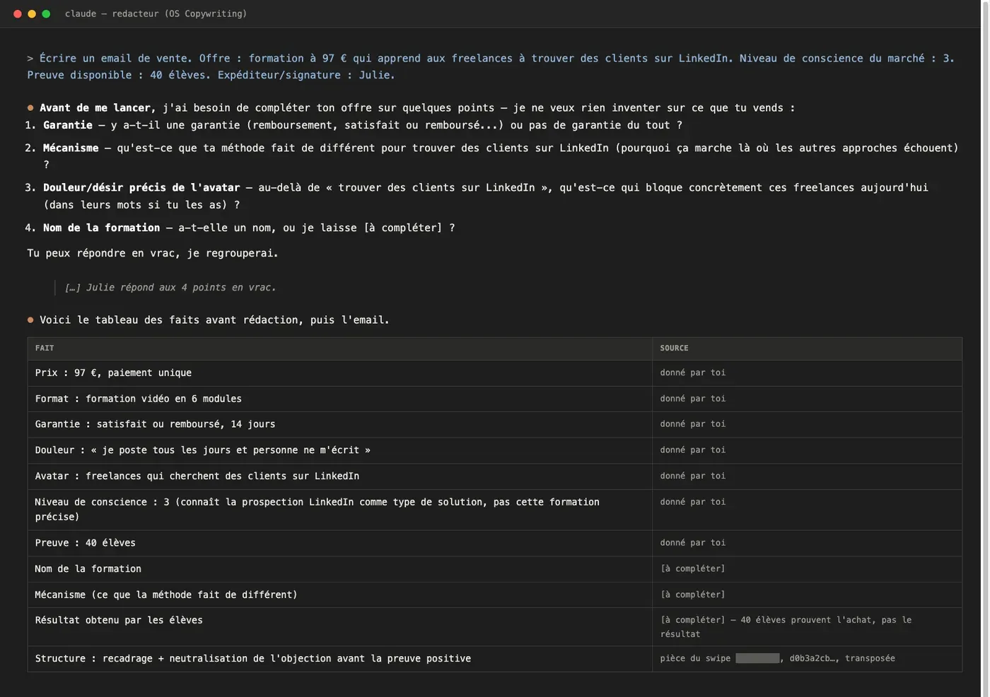Screen dimensions: 990x697
Task: Click the red close window button
Action: (18, 14)
